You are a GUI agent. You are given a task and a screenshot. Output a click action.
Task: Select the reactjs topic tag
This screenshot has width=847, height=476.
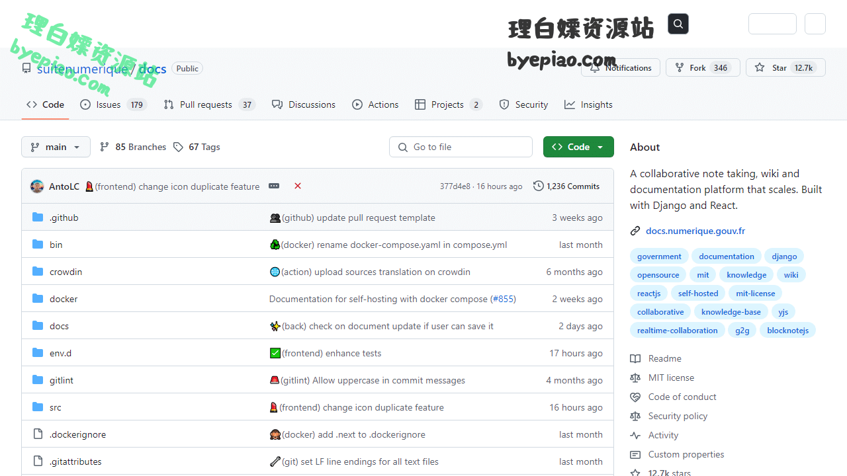click(648, 294)
